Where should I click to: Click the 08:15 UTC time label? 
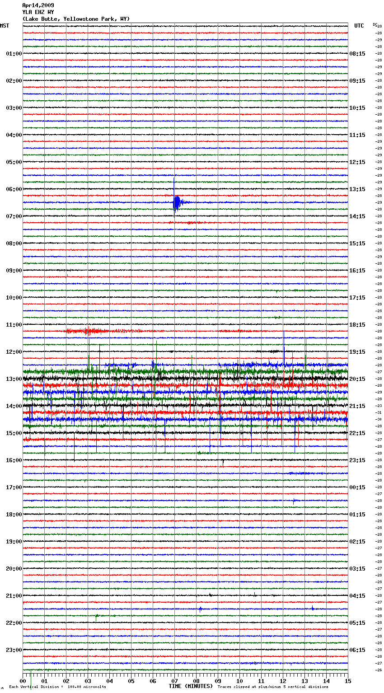[x=357, y=54]
